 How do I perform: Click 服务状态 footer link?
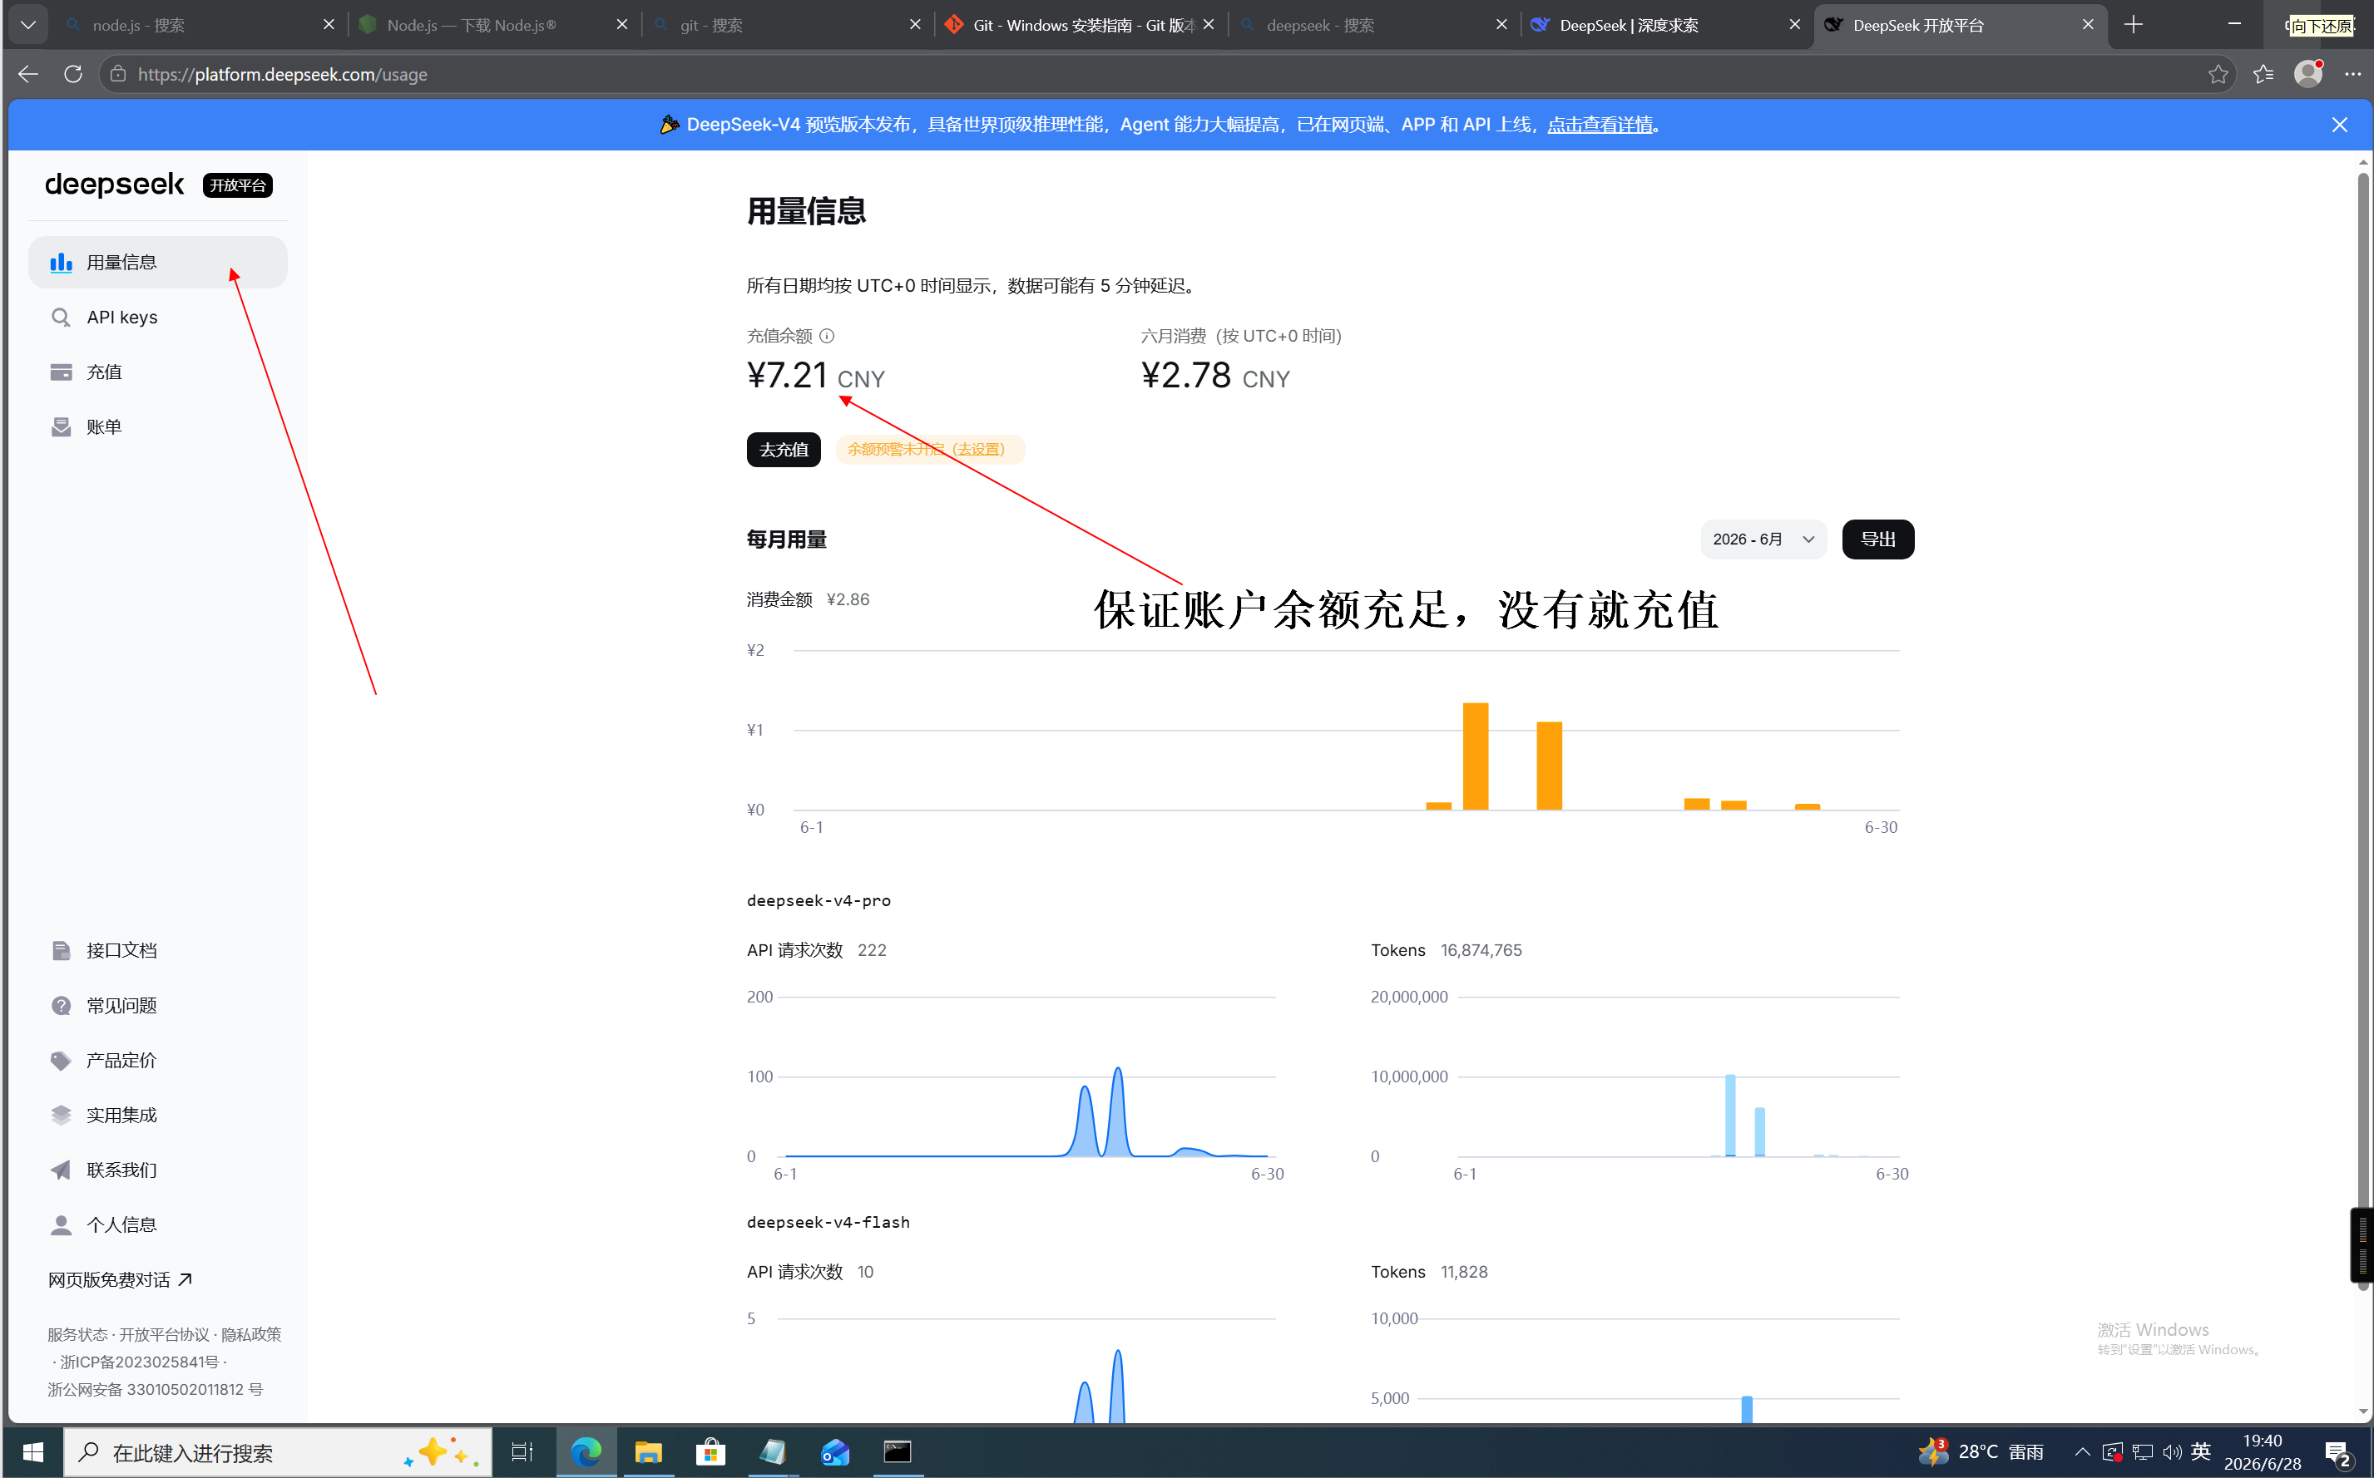(x=77, y=1334)
